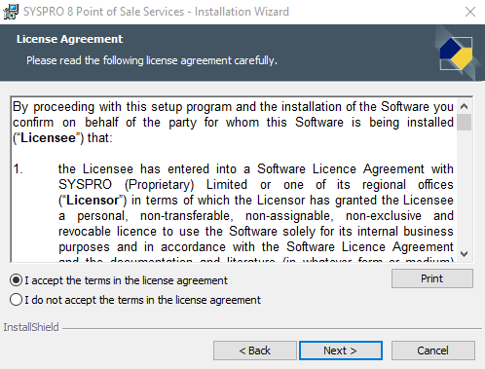
Task: Click the bold word Licensor in text
Action: (93, 201)
